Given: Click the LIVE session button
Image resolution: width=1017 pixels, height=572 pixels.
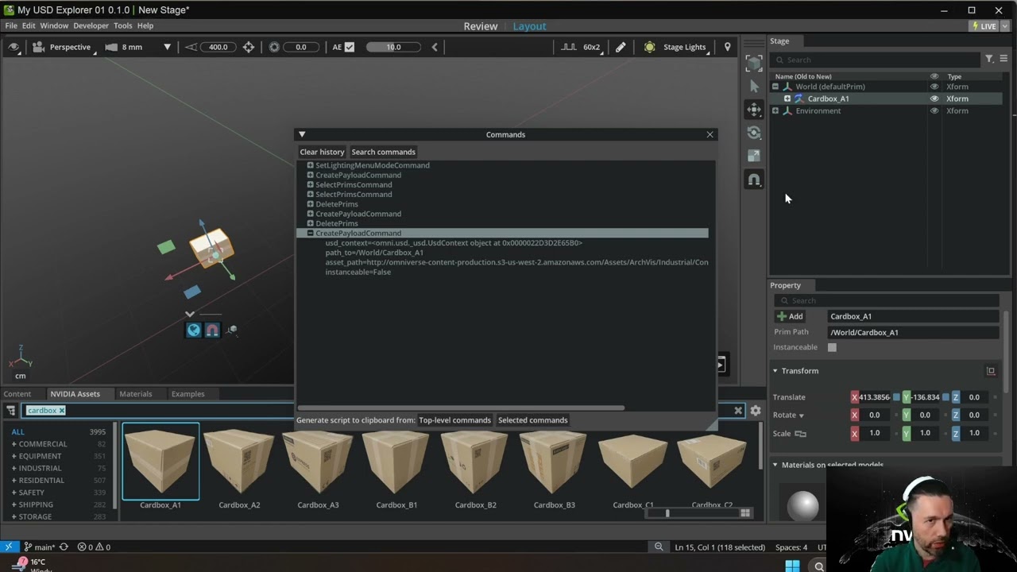Looking at the screenshot, I should (x=984, y=26).
